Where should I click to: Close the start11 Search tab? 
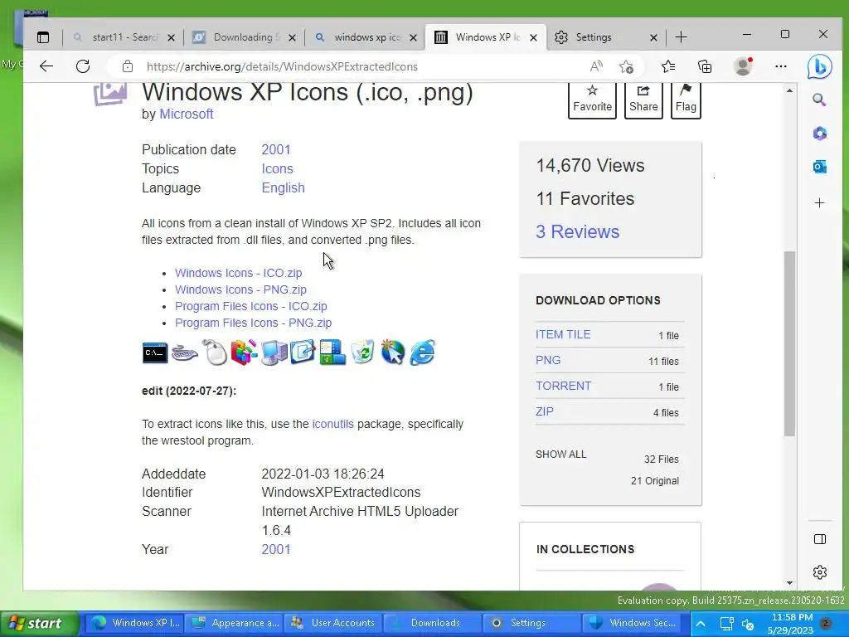(x=171, y=38)
